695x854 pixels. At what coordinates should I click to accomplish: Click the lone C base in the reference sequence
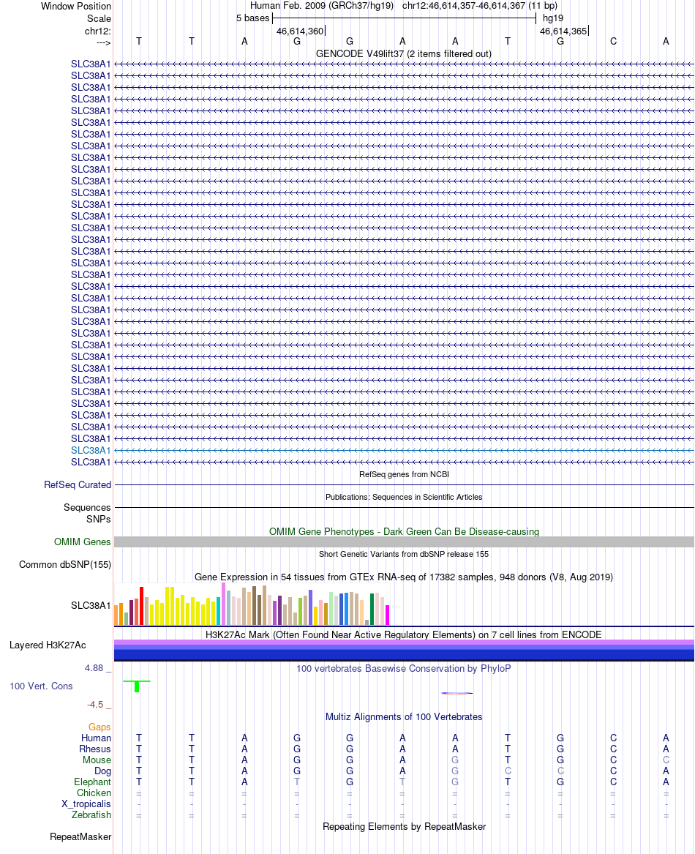[x=613, y=42]
